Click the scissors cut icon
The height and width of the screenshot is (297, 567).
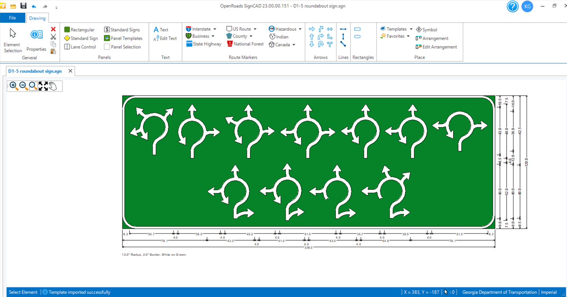tap(53, 37)
